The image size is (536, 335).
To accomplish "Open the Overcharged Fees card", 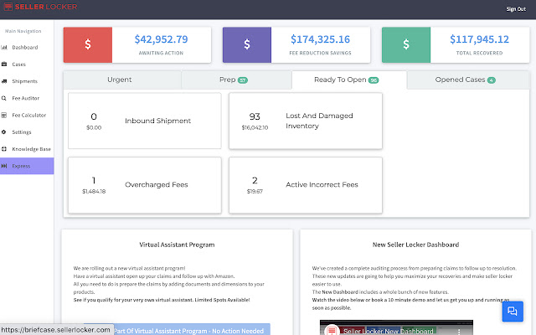I will click(145, 185).
